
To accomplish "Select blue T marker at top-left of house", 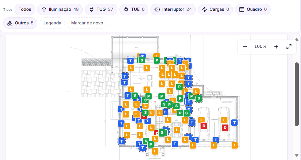I will pyautogui.click(x=131, y=61).
